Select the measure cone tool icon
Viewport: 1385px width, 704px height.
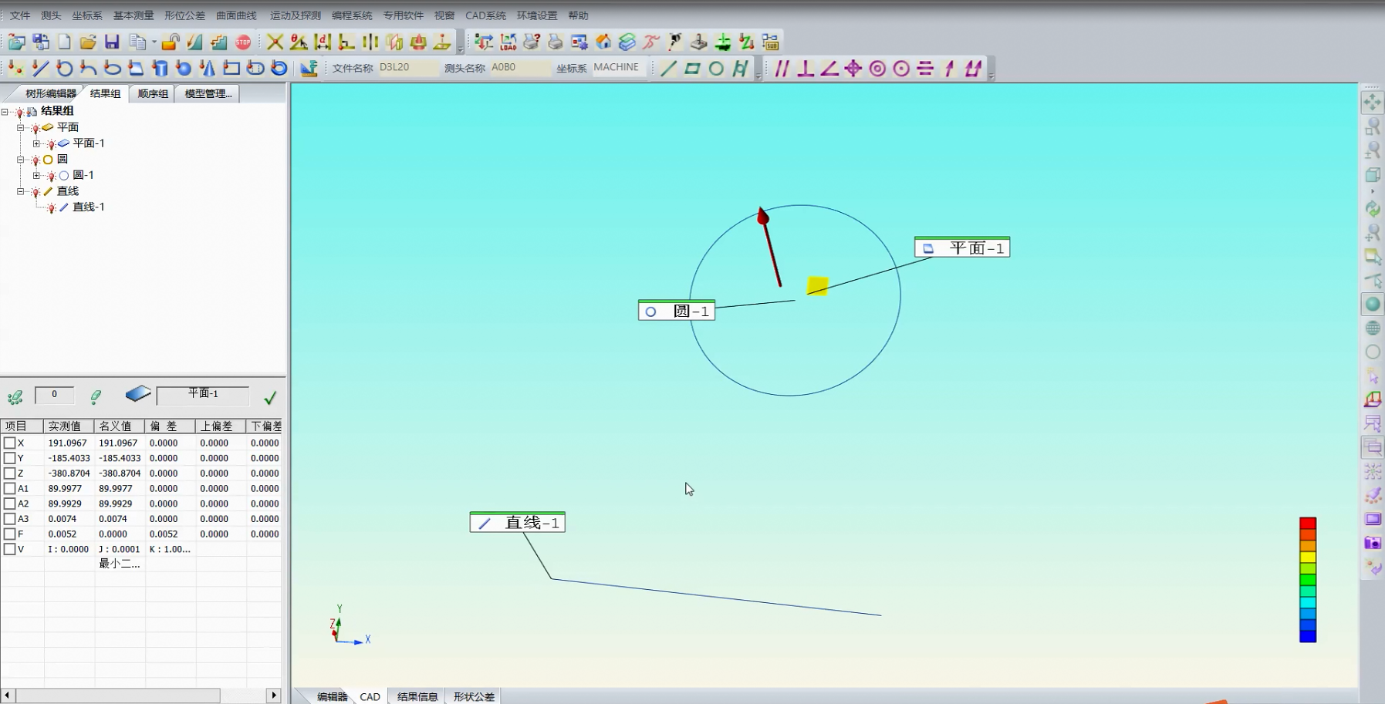click(207, 69)
